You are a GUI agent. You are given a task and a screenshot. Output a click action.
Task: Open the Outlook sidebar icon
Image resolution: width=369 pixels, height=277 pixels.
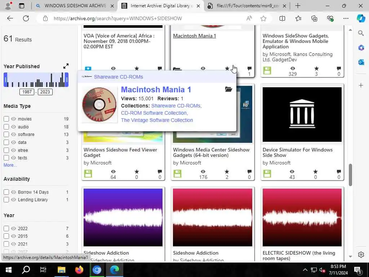361,62
